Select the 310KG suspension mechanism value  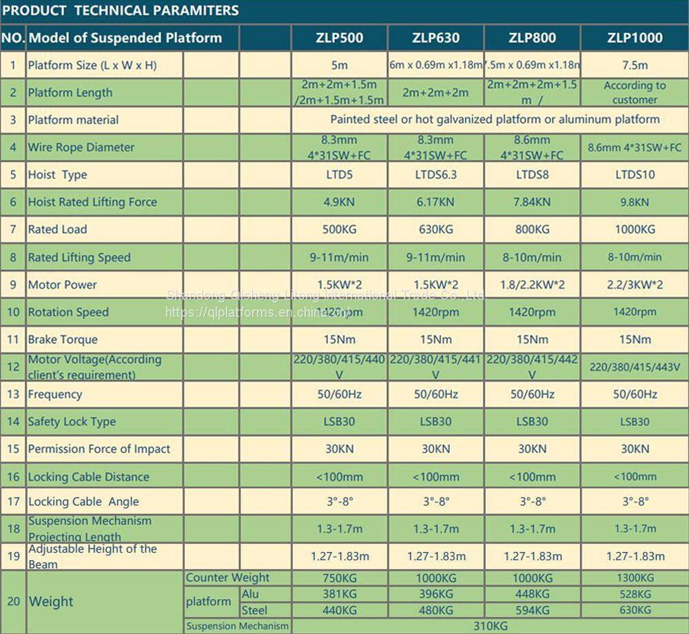tap(490, 626)
